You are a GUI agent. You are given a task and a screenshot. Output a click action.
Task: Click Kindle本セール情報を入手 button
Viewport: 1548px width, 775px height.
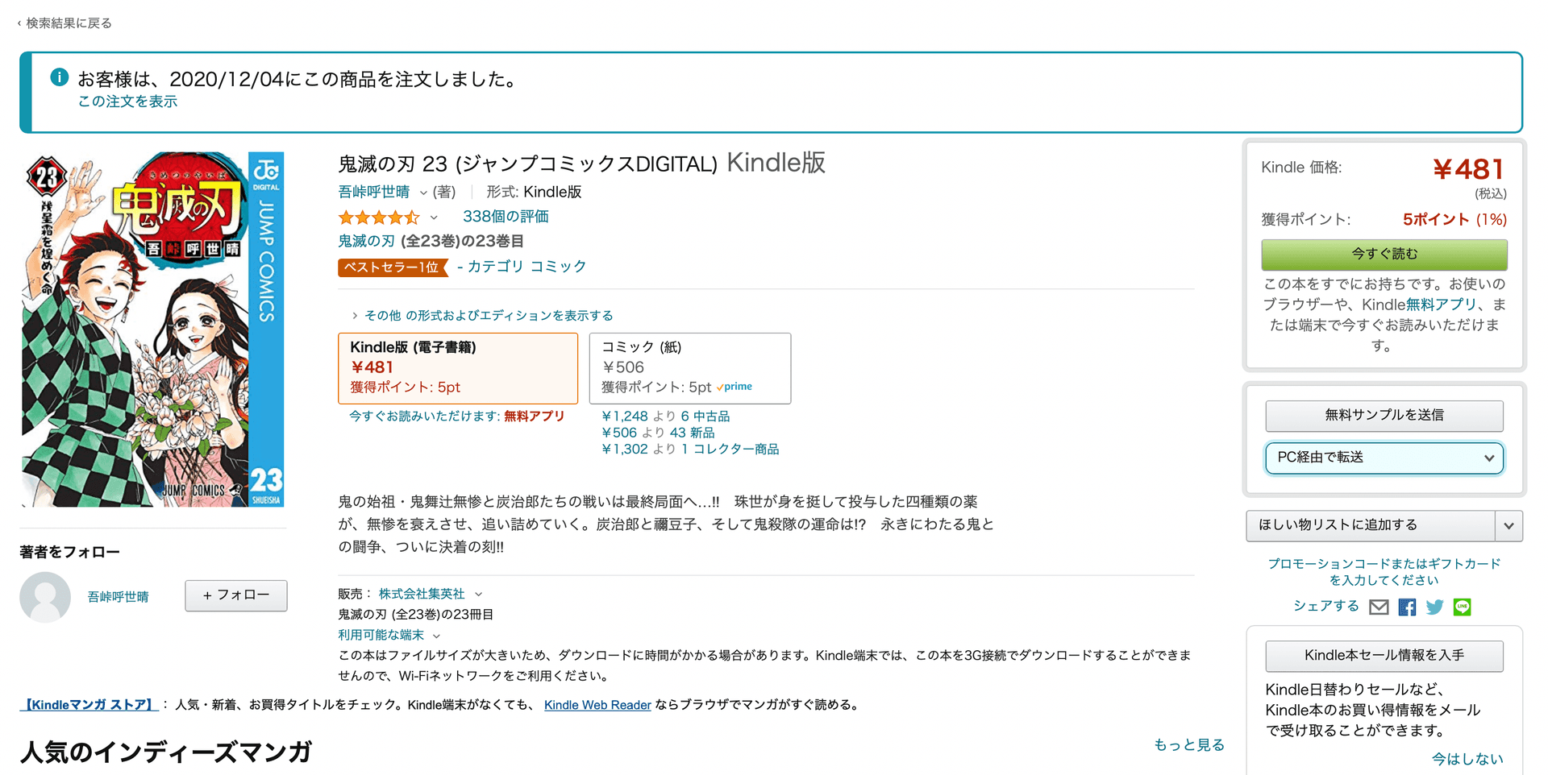coord(1384,656)
